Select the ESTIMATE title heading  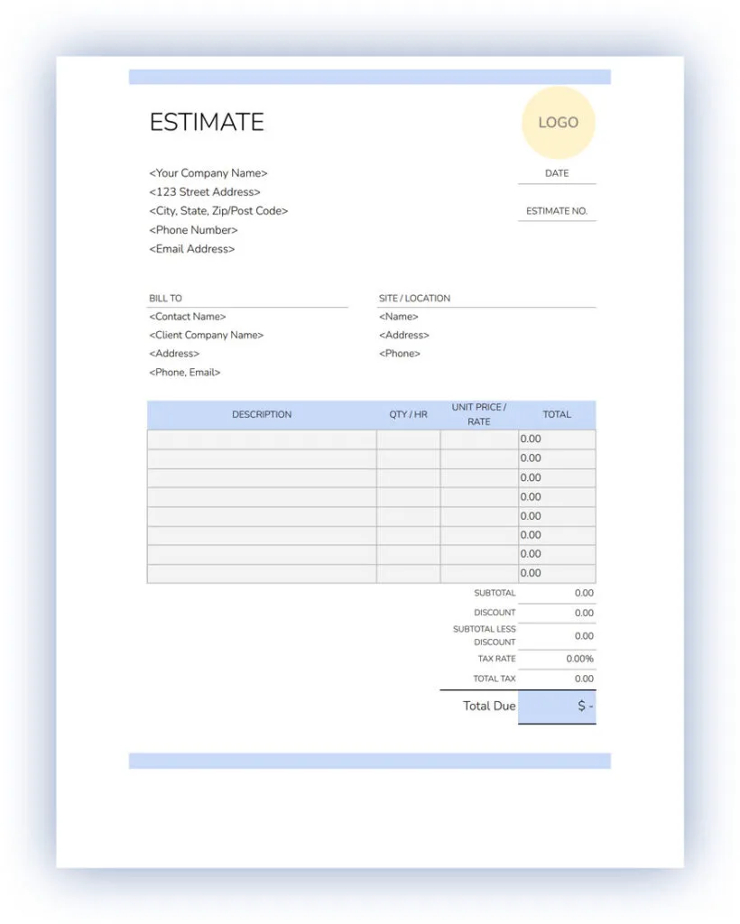[207, 123]
